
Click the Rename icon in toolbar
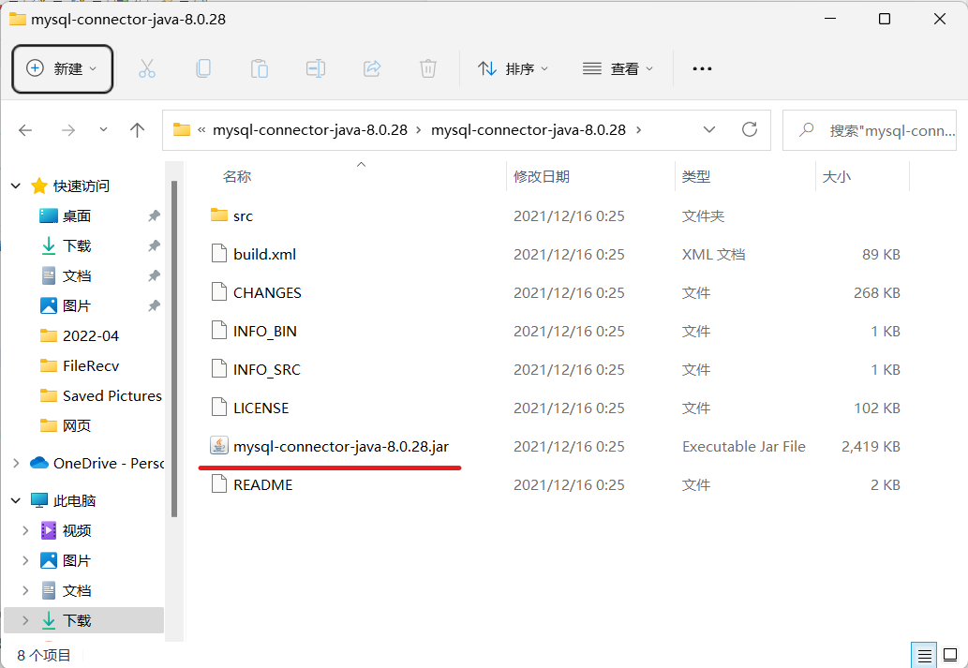pos(316,68)
